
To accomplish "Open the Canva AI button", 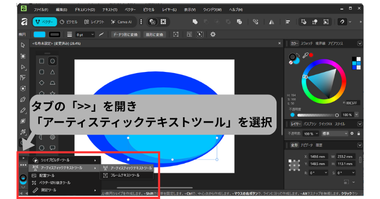I will pyautogui.click(x=121, y=22).
